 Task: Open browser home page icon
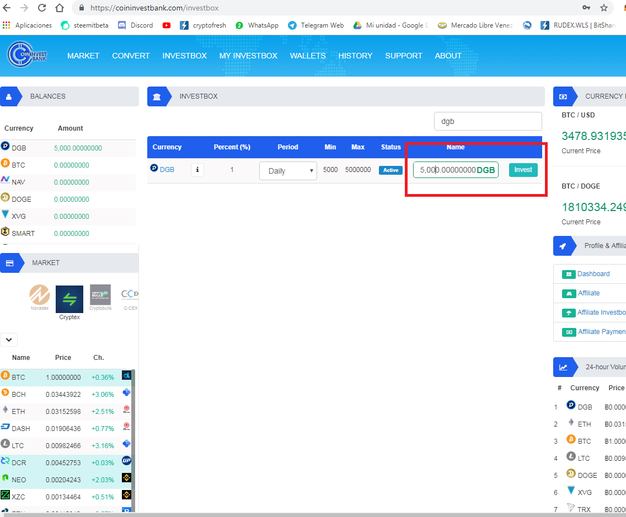(60, 8)
